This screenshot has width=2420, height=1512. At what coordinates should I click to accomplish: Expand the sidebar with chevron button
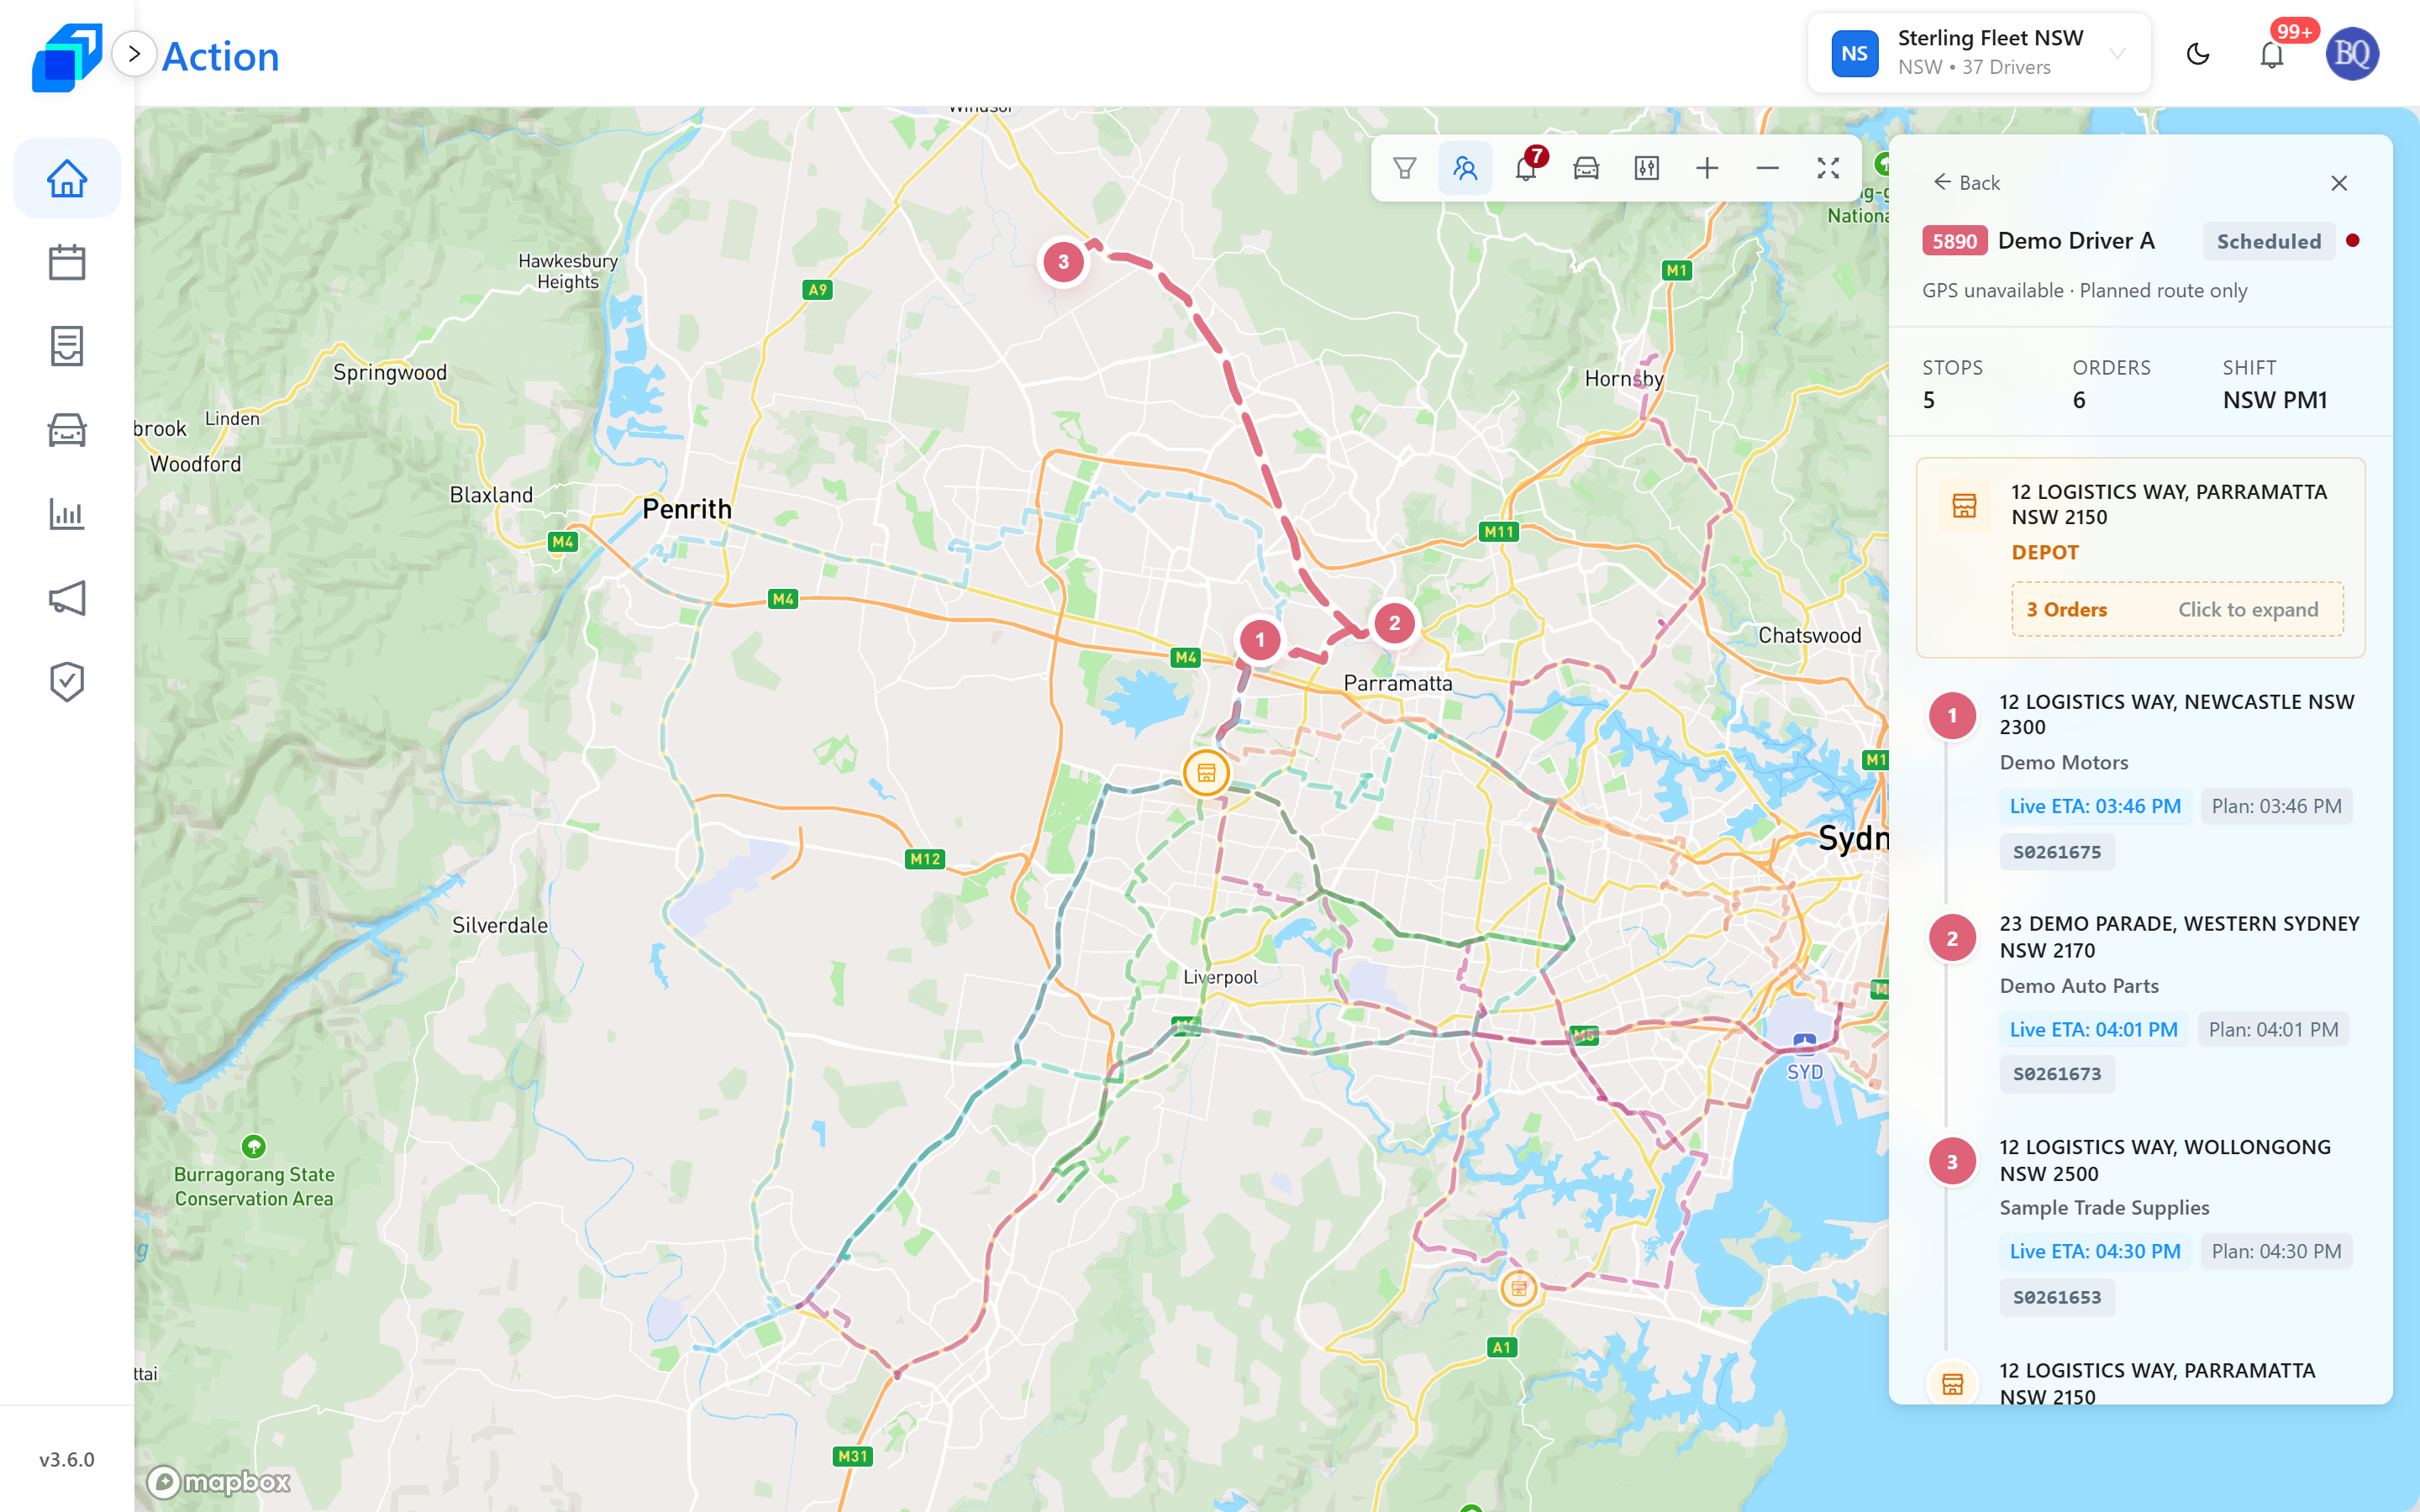134,54
